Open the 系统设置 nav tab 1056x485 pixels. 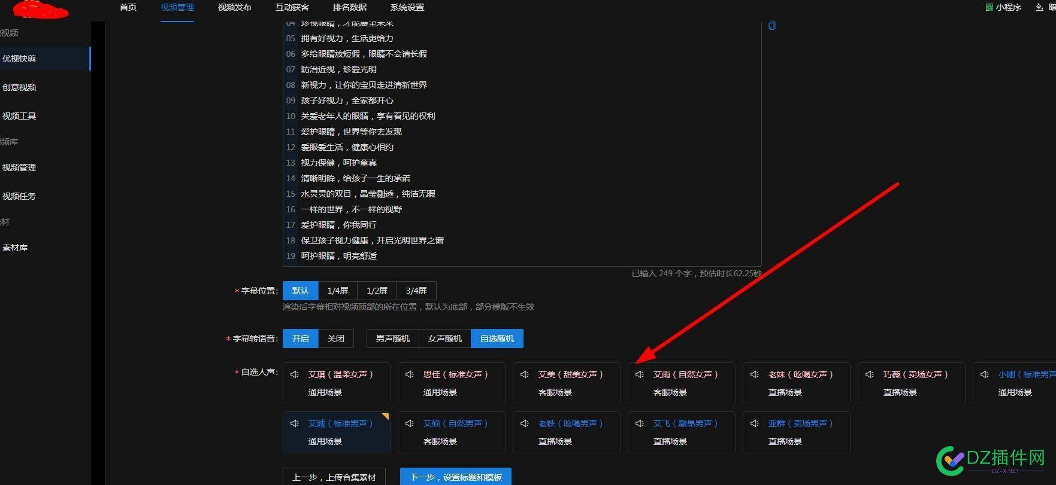point(407,7)
